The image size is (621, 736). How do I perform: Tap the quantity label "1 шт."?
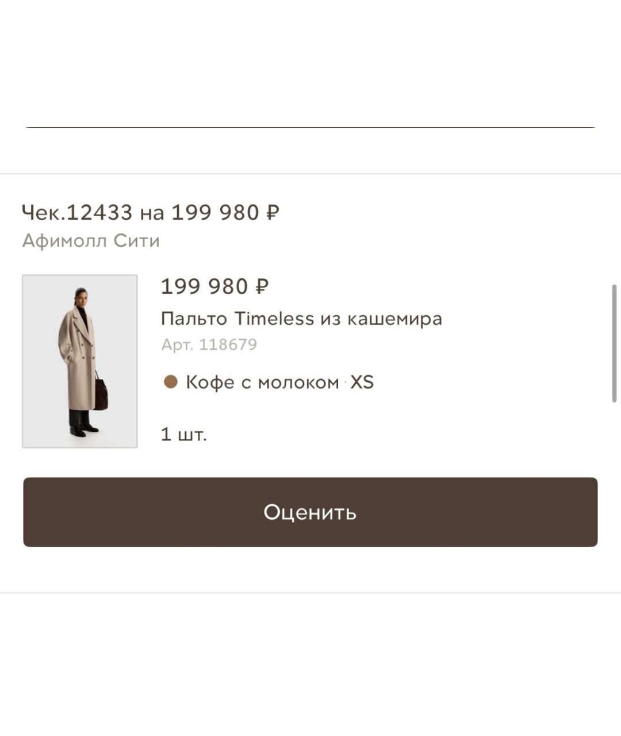[x=183, y=434]
